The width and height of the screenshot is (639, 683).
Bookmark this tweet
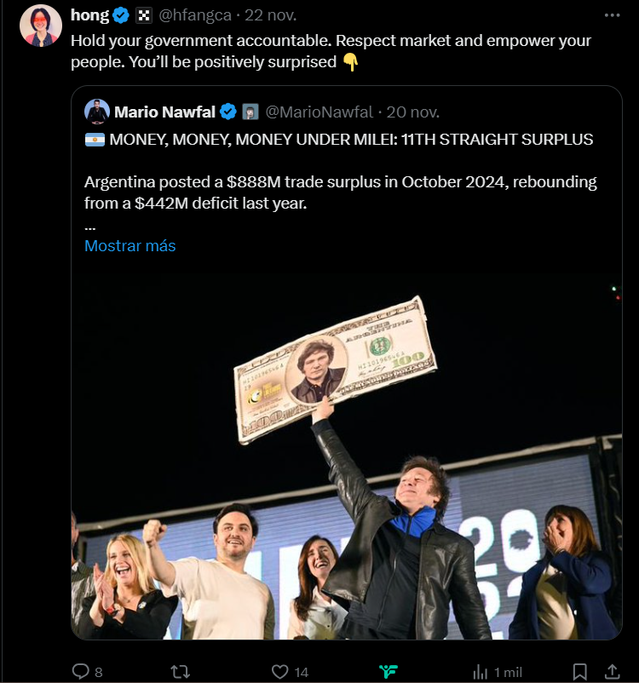coord(580,672)
